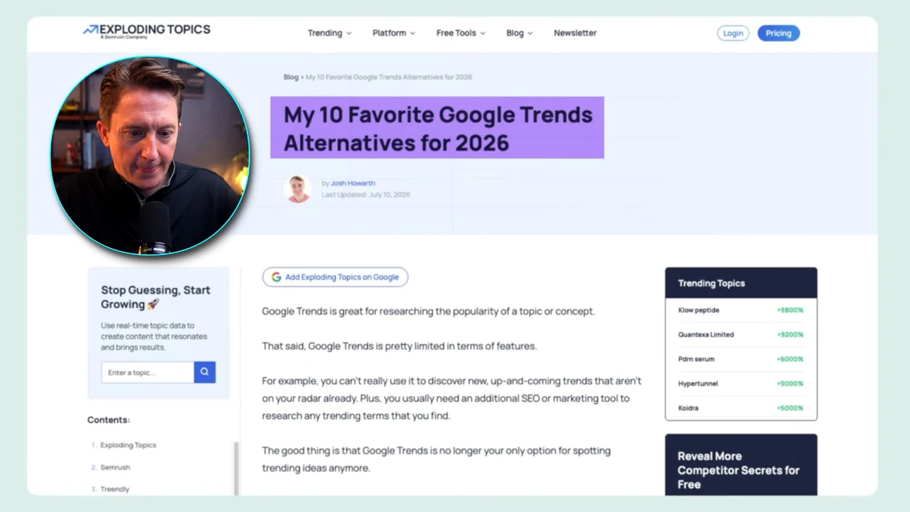Click the Blog breadcrumb link
Viewport: 910px width, 512px height.
point(291,77)
